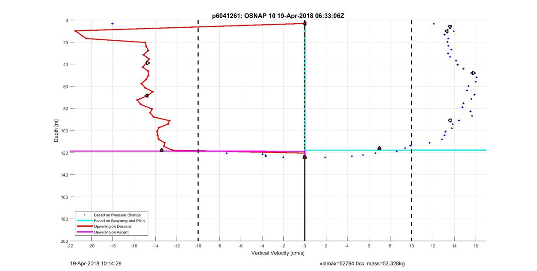Viewport: 537px width, 271px height.
Task: Select legend entry Upwelling on Ascent
Action: click(111, 233)
